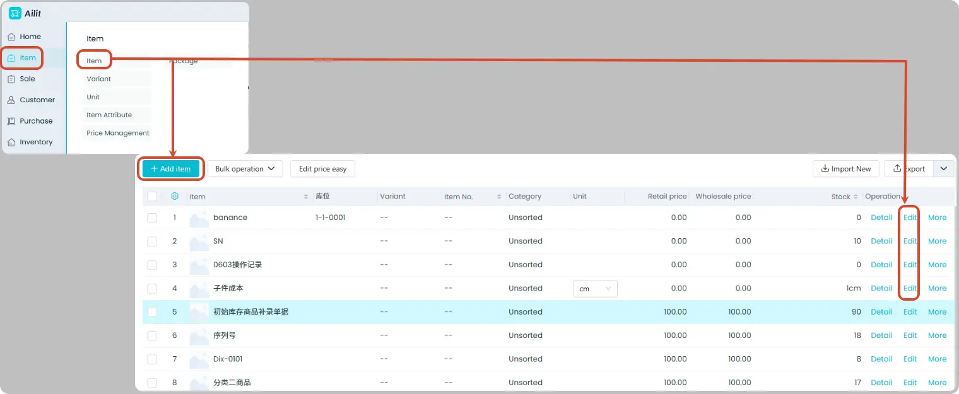
Task: Go to Customer in sidebar
Action: point(31,100)
